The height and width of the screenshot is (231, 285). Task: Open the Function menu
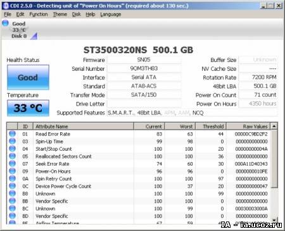39,15
